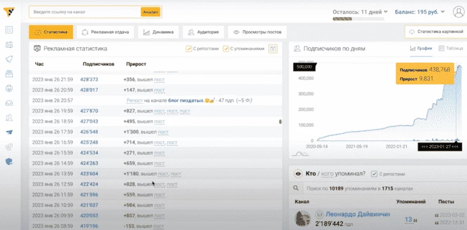Viewport: 467px width, 230px height.
Task: Toggle the С репостами checkbox in statistics panel
Action: click(189, 49)
